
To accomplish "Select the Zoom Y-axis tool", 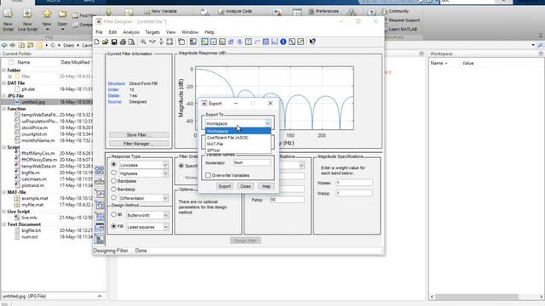I will 161,42.
